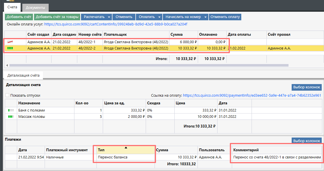The width and height of the screenshot is (324, 171).
Task: Click the green status icon of invoice 48/2022-2
Action: (10, 48)
